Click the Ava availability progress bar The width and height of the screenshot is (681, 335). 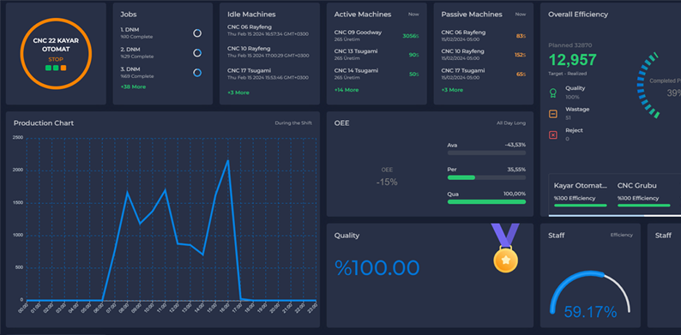(x=486, y=153)
